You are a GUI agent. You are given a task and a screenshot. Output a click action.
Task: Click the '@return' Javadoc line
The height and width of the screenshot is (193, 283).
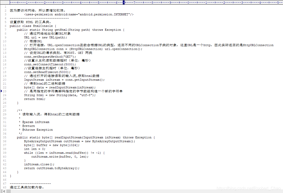pyautogui.click(x=27, y=126)
